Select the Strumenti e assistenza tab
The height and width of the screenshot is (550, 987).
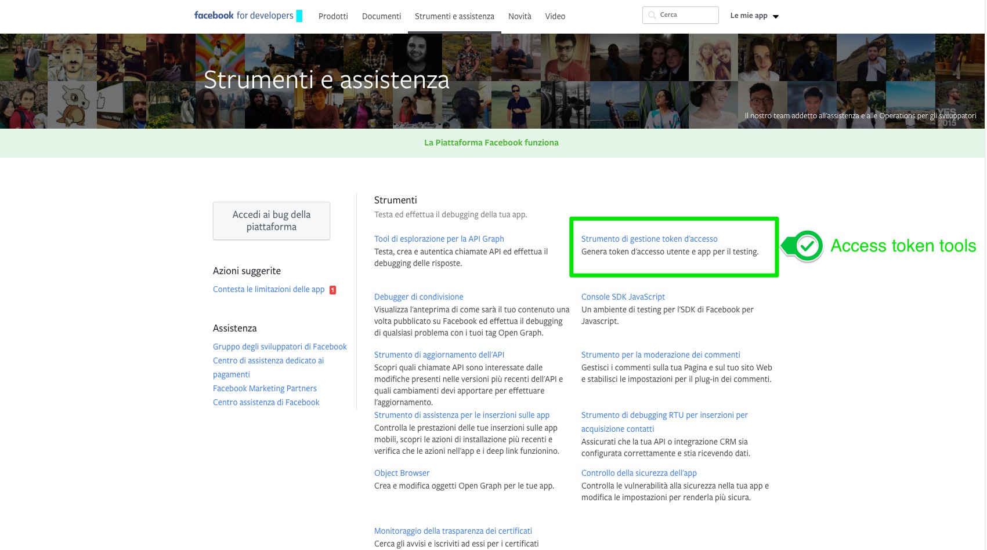(x=454, y=16)
